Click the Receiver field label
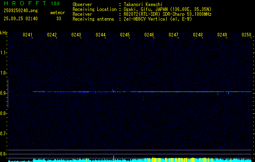 pos(82,14)
